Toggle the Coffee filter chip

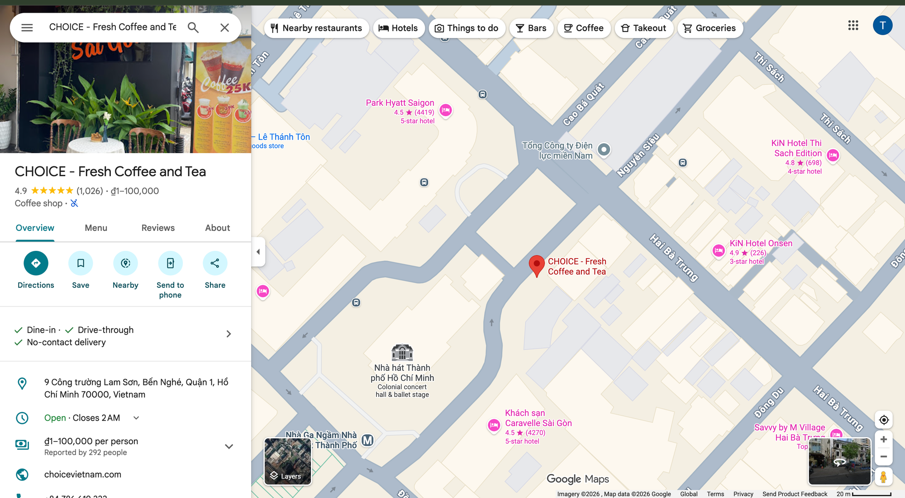coord(584,28)
